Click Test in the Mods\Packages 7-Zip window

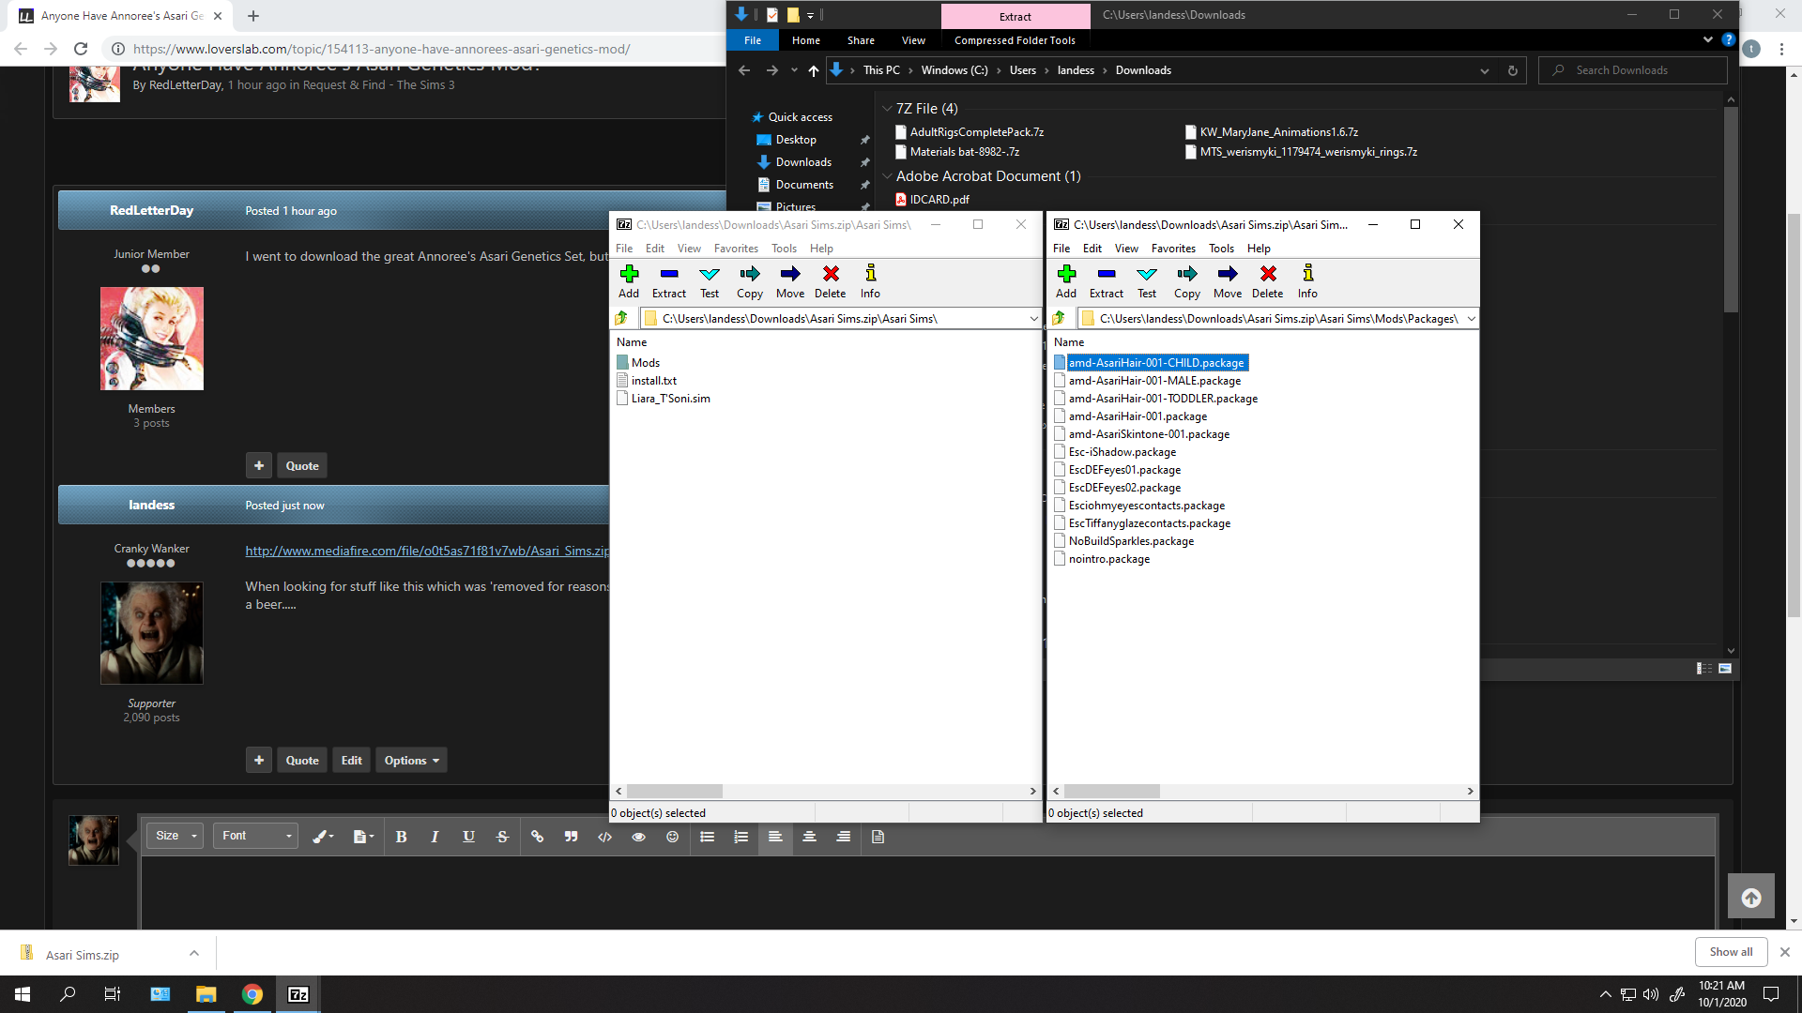[x=1147, y=281]
